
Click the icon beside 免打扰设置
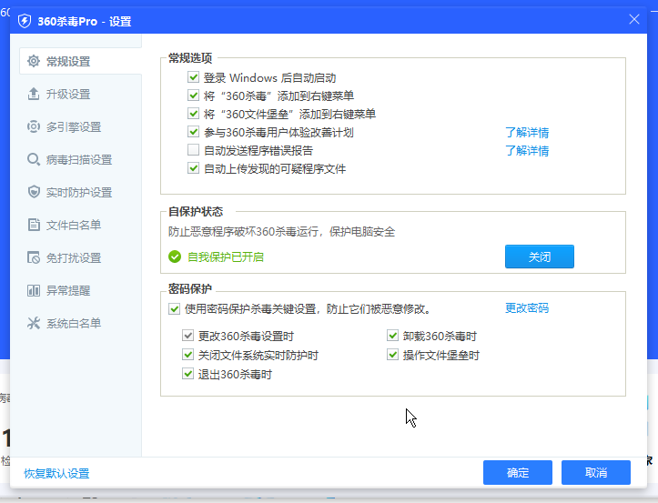(x=34, y=257)
